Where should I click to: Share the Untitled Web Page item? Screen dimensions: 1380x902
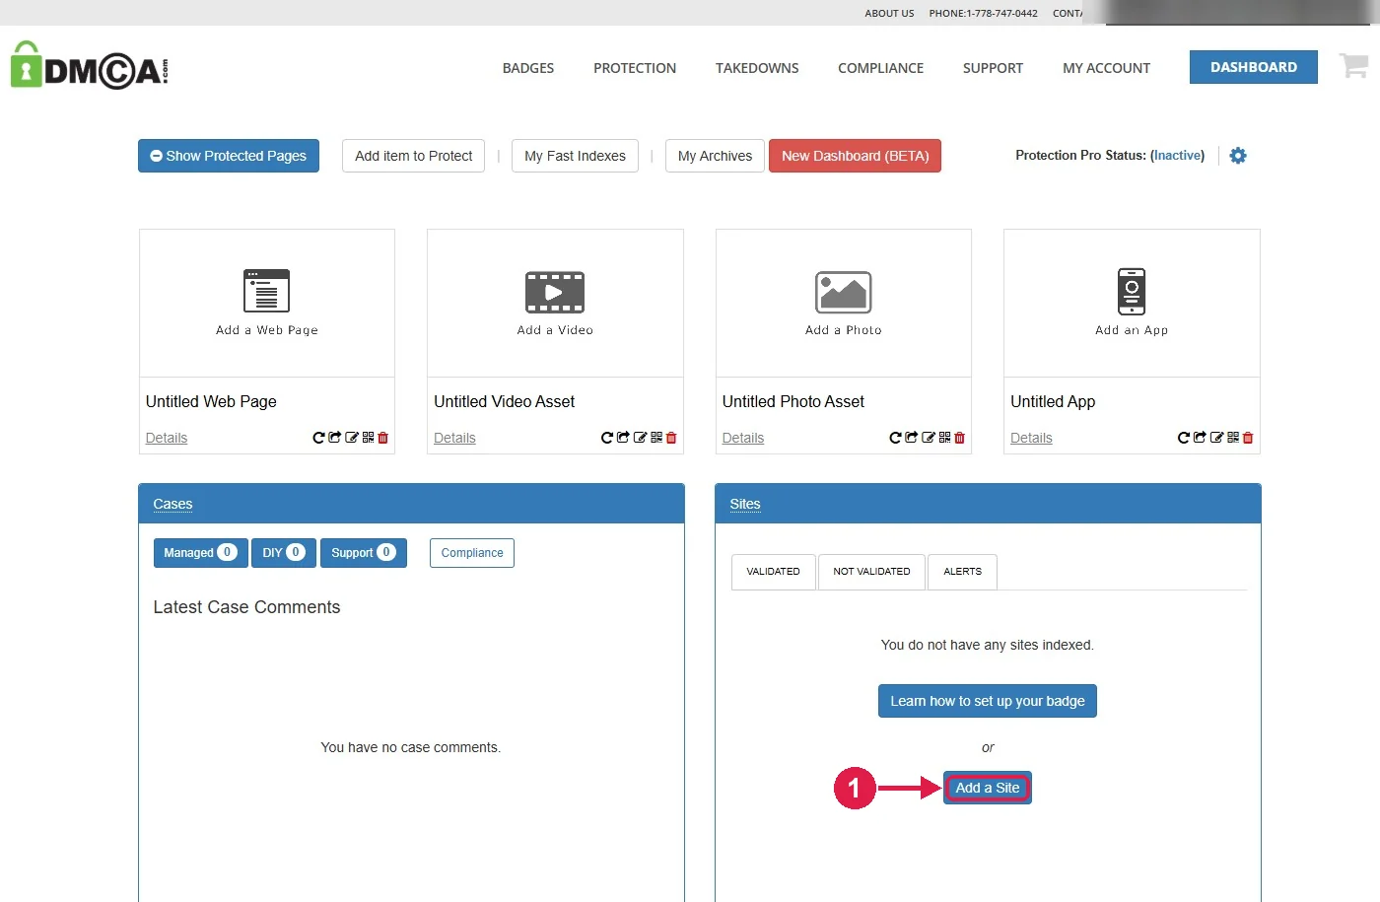coord(334,438)
